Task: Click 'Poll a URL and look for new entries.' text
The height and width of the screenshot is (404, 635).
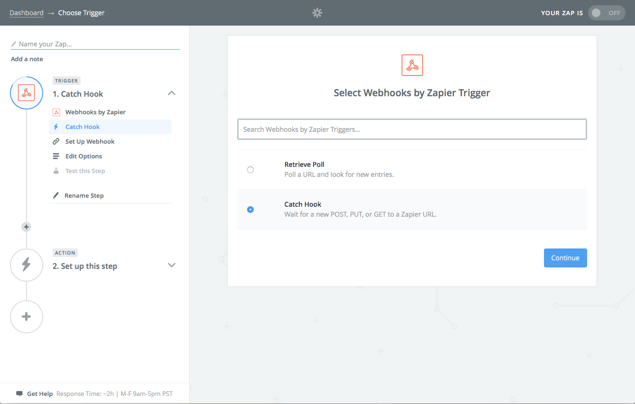Action: pos(339,174)
